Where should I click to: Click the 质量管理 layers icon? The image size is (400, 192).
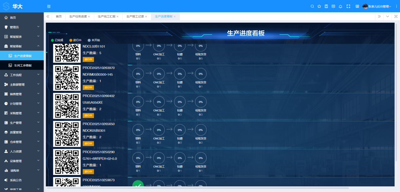(x=6, y=132)
